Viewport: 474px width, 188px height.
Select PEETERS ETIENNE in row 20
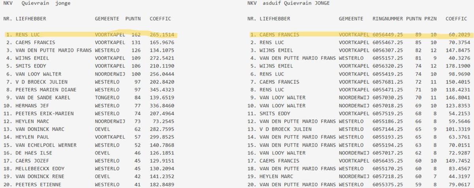tap(36, 184)
